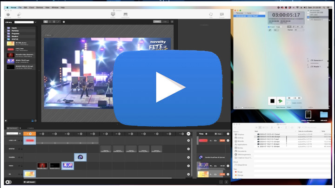Click the volume icon in menu bar

(x=305, y=7)
